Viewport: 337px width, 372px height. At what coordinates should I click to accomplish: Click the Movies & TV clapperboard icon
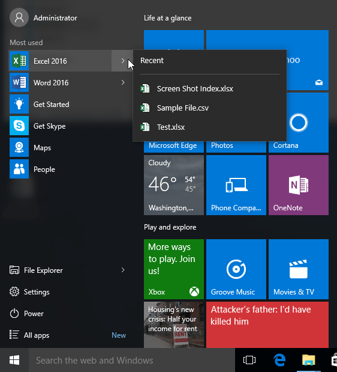[x=299, y=269]
